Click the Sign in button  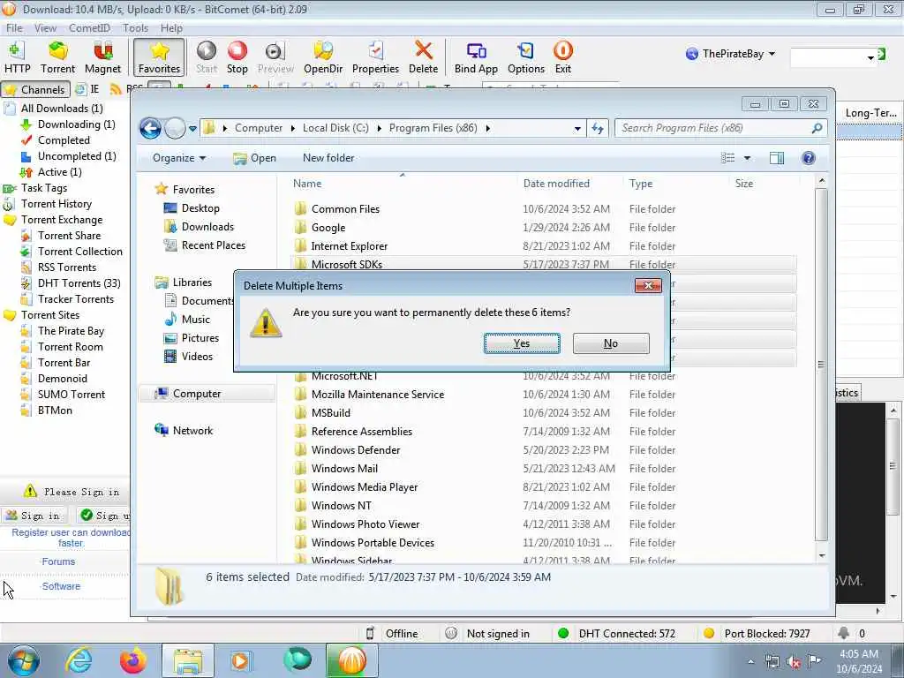[34, 516]
